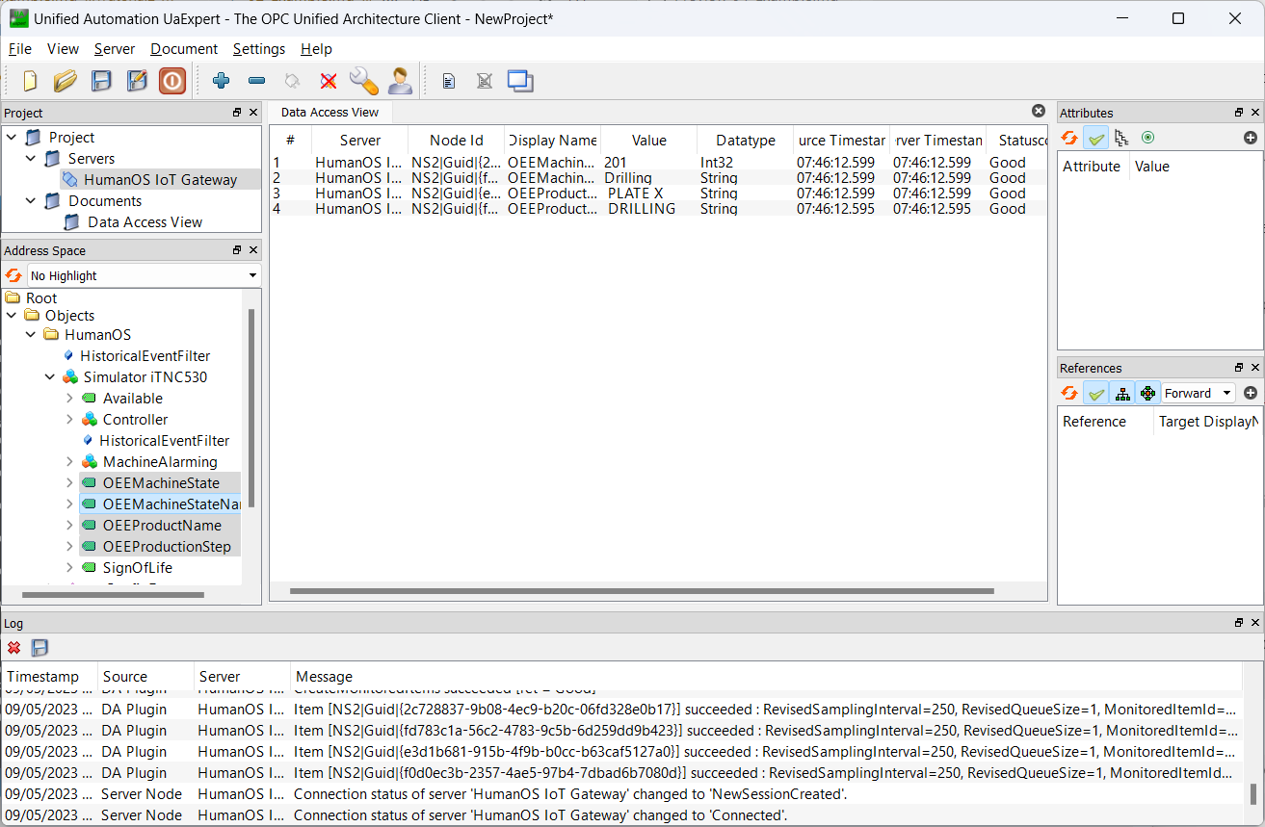
Task: Open the No Highlight dropdown
Action: (x=145, y=275)
